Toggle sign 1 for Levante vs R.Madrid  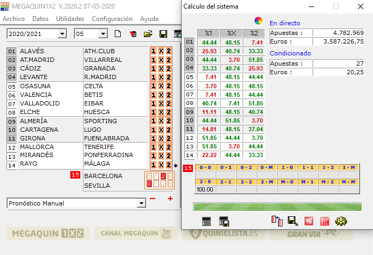point(154,77)
